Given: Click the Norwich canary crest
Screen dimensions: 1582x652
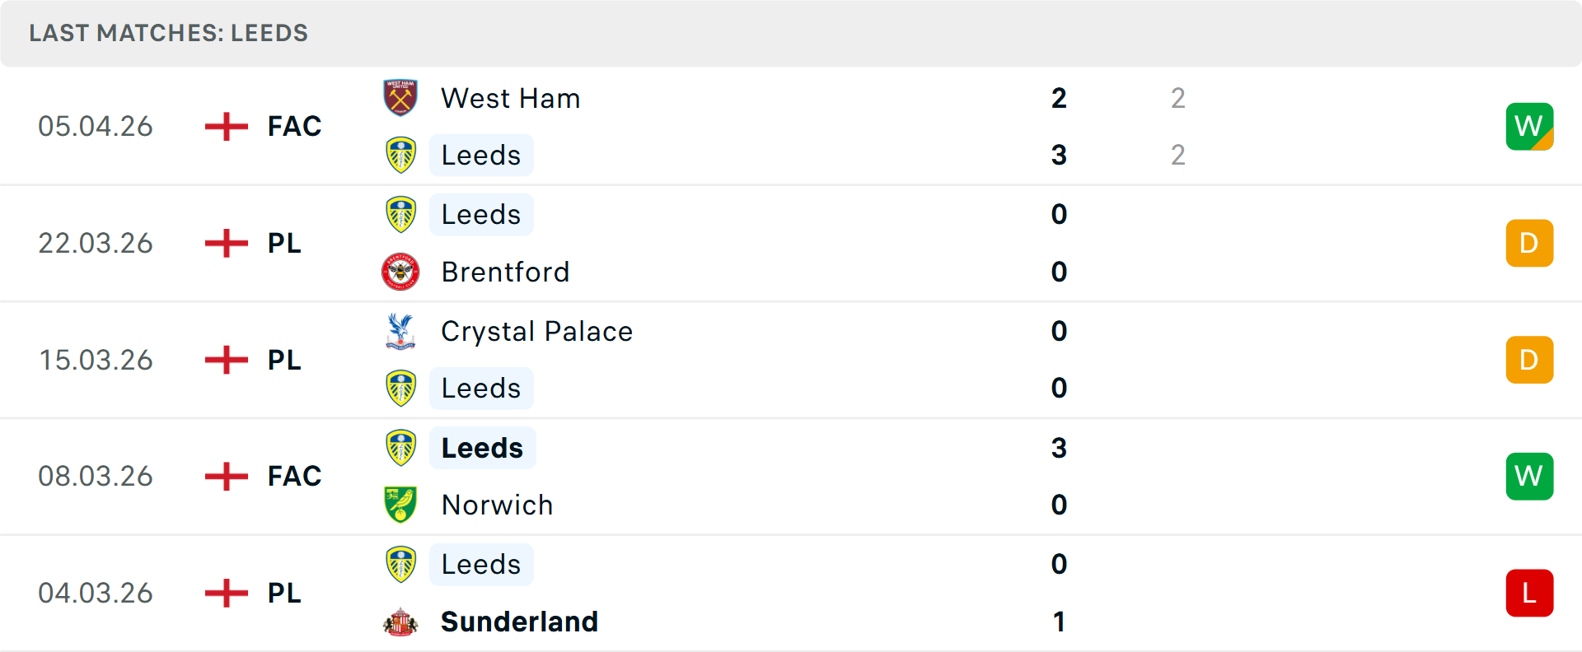Looking at the screenshot, I should pyautogui.click(x=400, y=505).
